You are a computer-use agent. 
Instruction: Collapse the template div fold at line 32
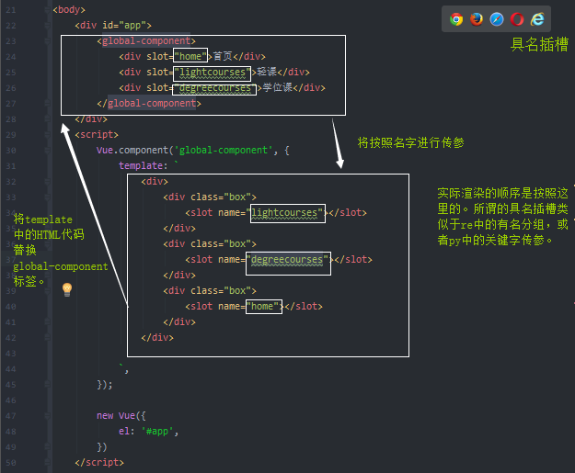tap(47, 182)
